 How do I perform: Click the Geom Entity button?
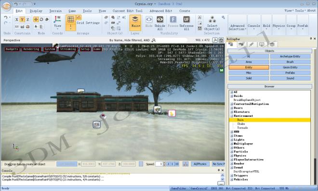(x=290, y=68)
